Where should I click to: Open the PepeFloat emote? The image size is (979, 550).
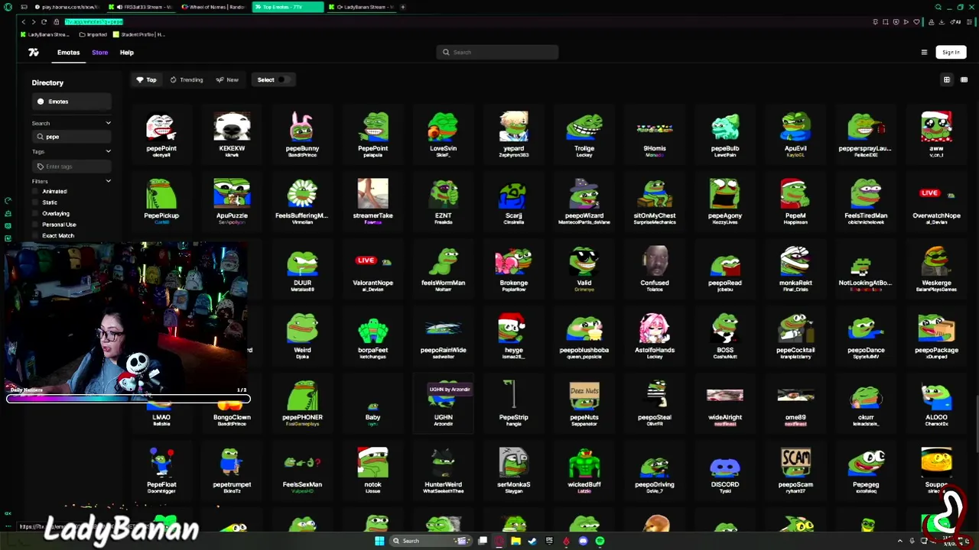(161, 471)
